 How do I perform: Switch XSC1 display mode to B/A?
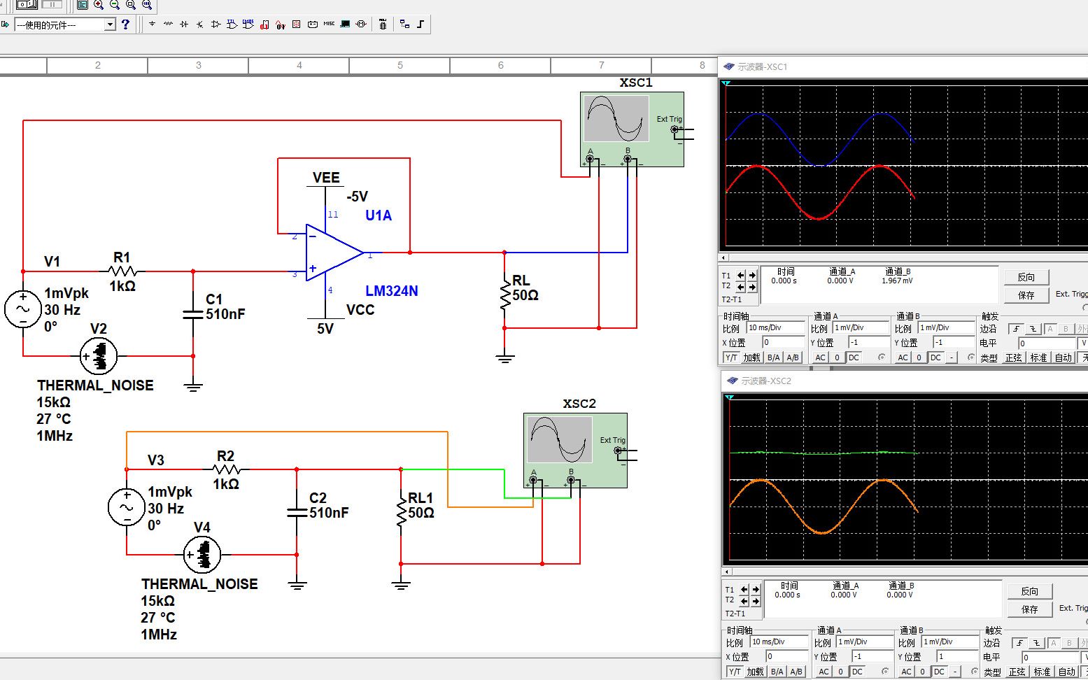pyautogui.click(x=773, y=357)
